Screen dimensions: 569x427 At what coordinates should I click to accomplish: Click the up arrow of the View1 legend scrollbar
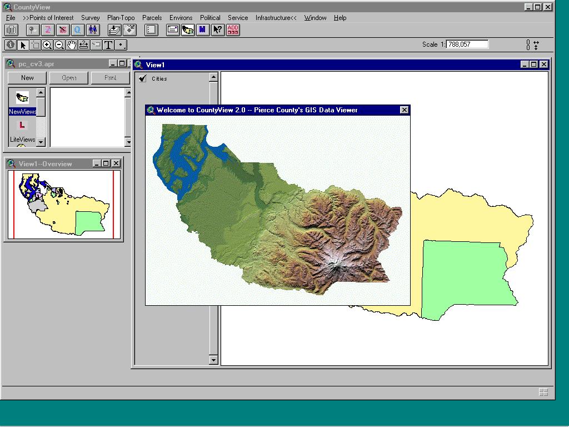click(x=213, y=77)
